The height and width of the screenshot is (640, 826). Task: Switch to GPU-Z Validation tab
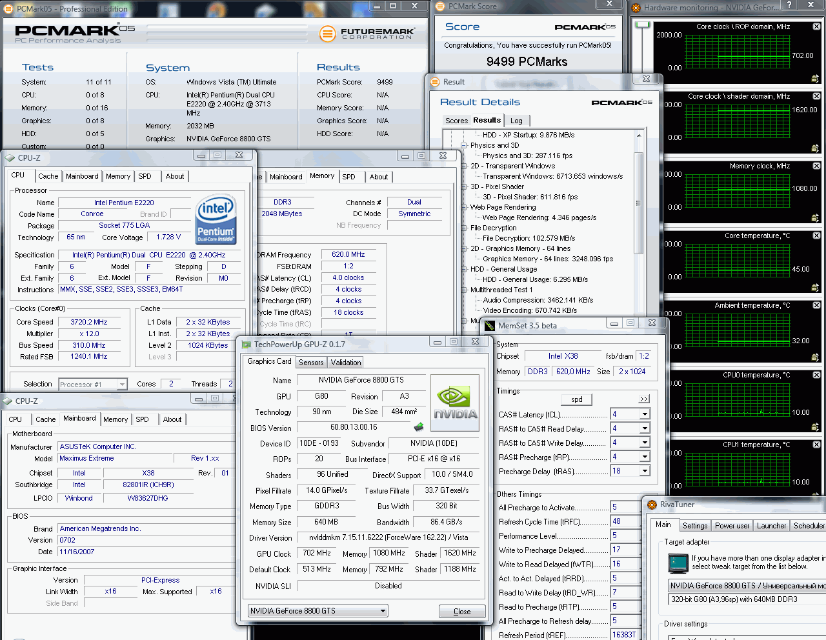point(346,363)
